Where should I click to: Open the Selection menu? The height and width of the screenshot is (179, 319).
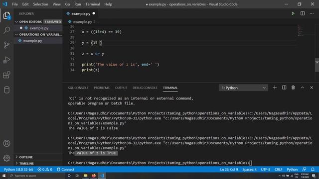(x=40, y=4)
